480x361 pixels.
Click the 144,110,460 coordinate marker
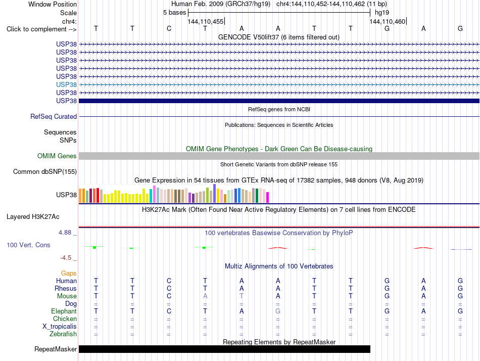coord(387,21)
